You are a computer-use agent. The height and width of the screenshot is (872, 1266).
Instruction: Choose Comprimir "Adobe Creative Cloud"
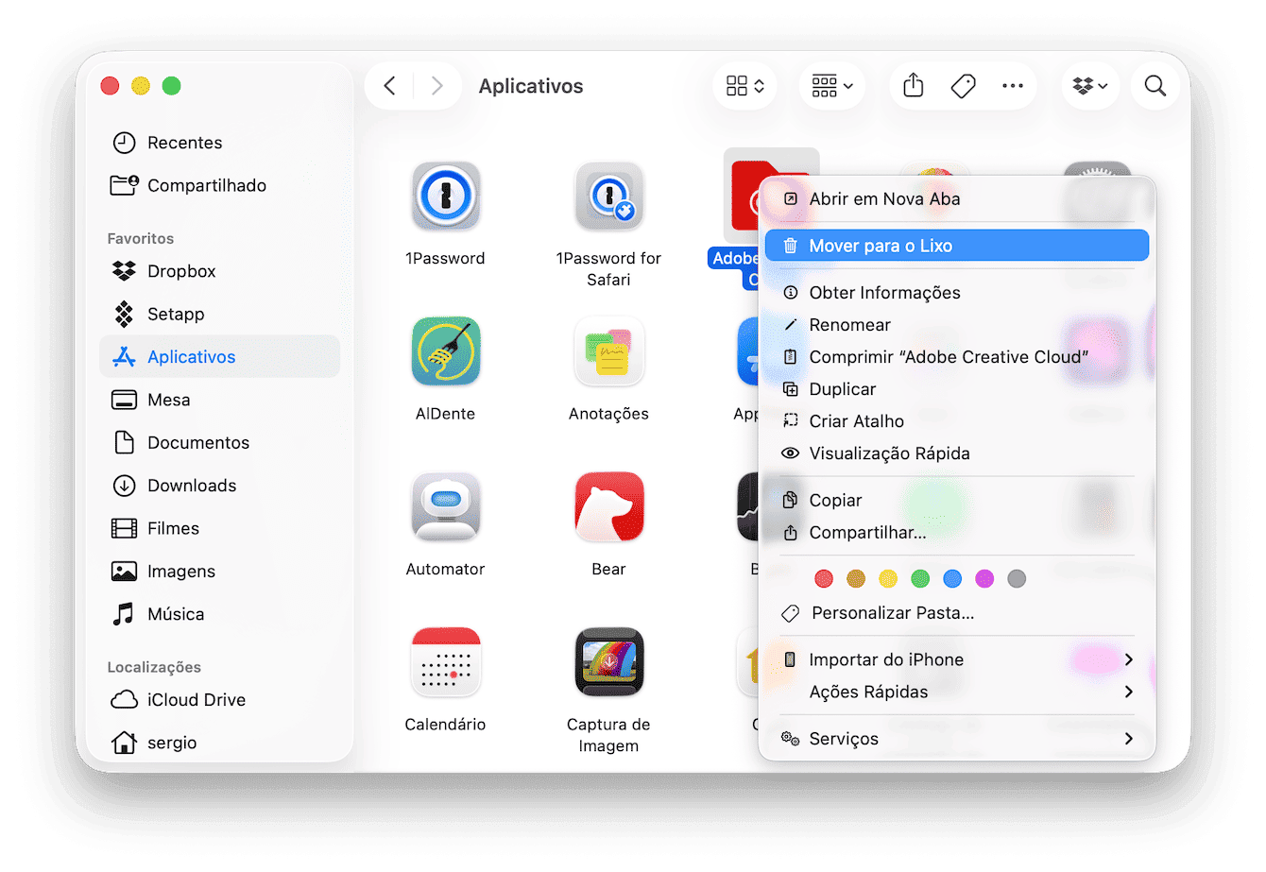[957, 357]
